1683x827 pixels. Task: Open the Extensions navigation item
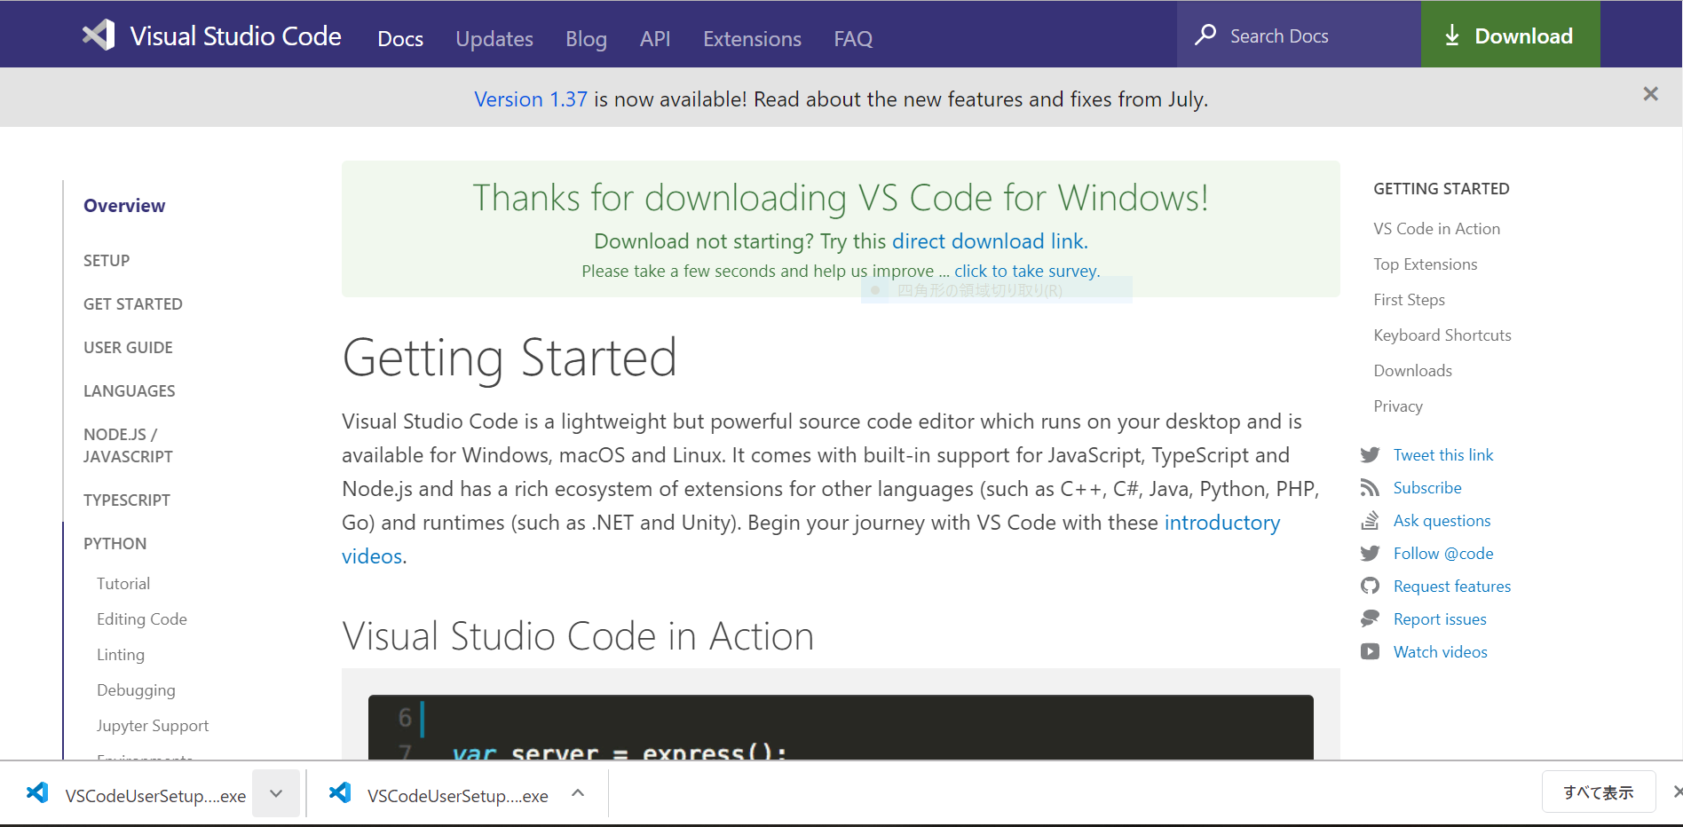click(752, 39)
